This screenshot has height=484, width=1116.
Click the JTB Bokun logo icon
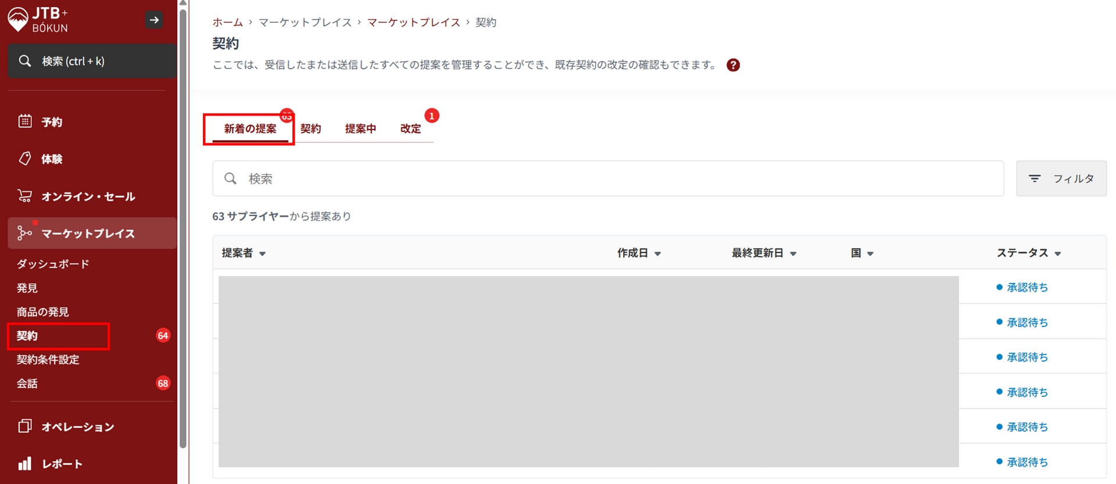[x=18, y=19]
